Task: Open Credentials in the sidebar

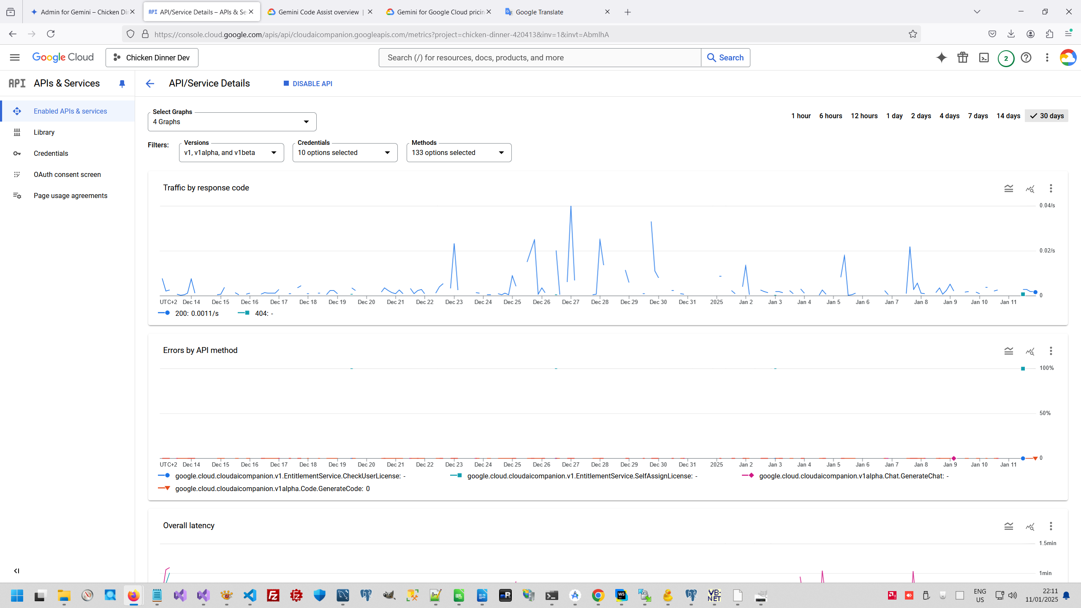Action: (51, 153)
